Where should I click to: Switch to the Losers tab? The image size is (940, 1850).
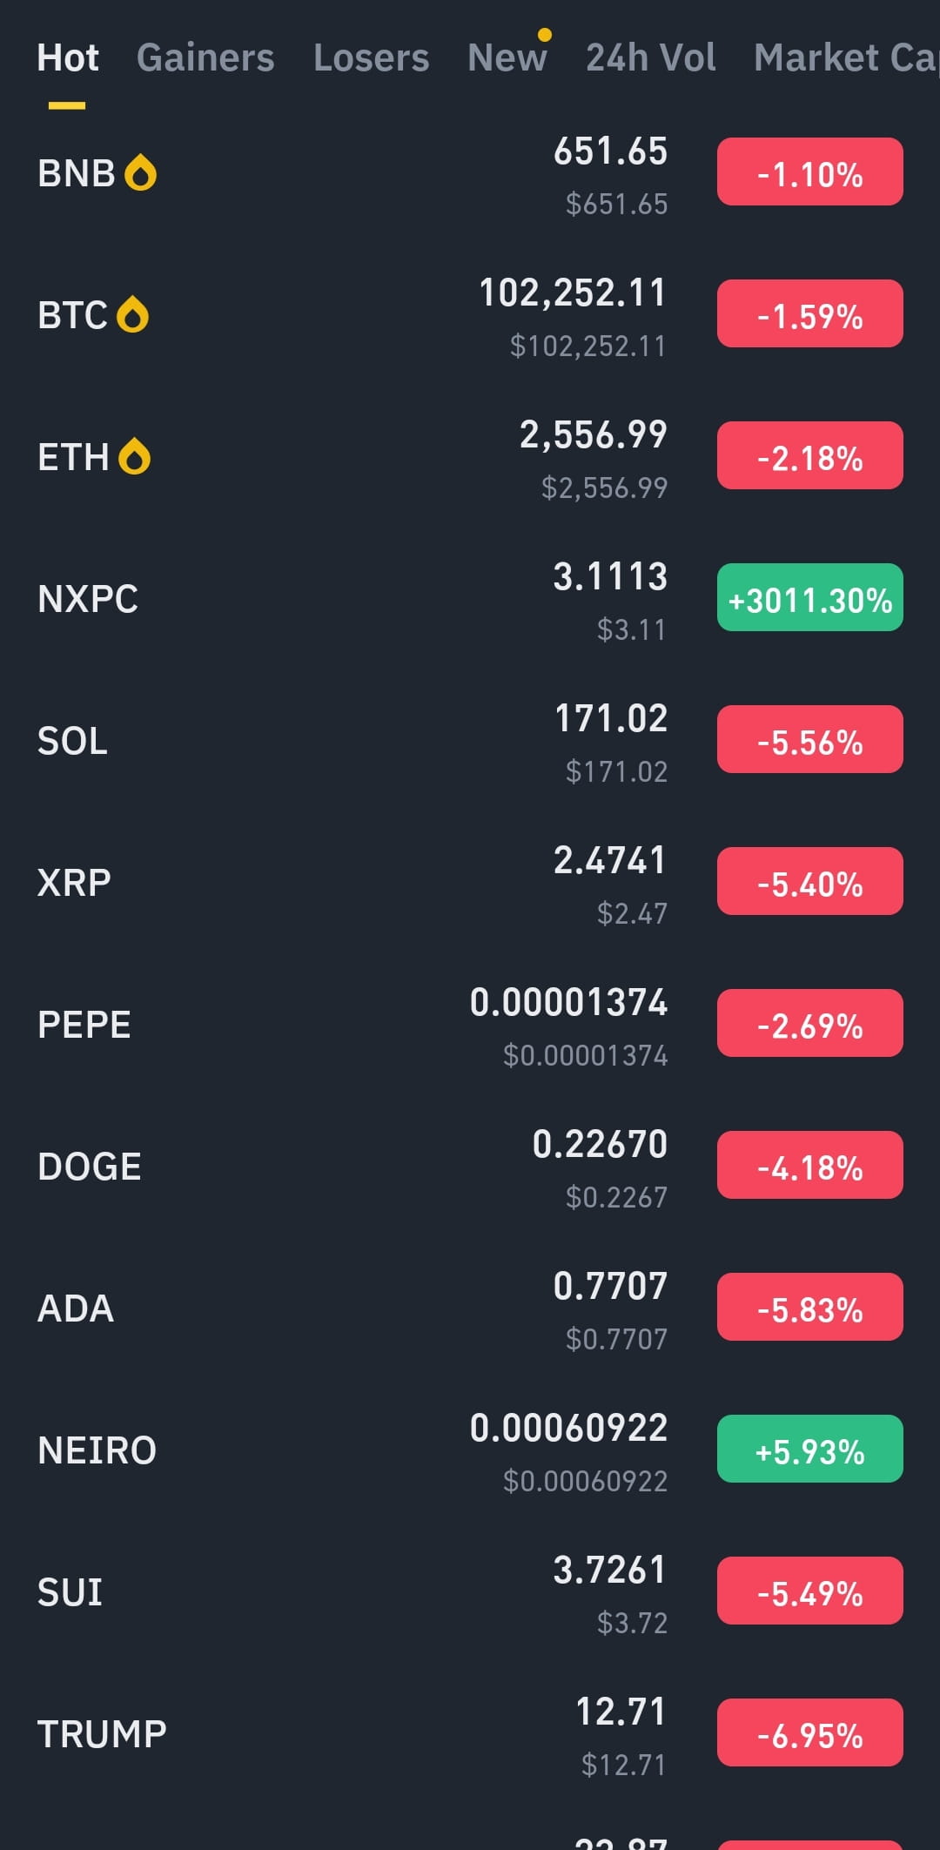coord(372,57)
